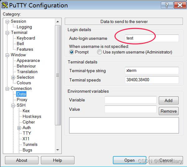187x167 pixels.
Task: Click the category tree scrollbar thumb
Action: pyautogui.click(x=58, y=75)
